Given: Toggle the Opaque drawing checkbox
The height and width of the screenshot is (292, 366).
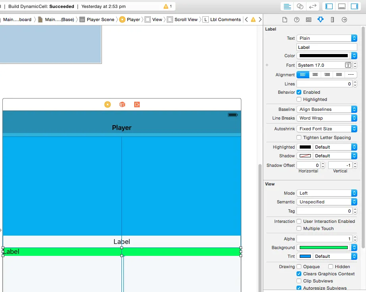Looking at the screenshot, I should pyautogui.click(x=299, y=267).
